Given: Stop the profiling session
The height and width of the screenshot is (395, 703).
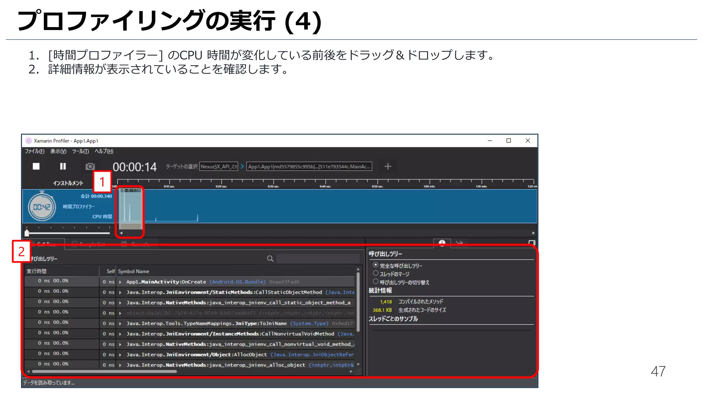Looking at the screenshot, I should pos(36,166).
